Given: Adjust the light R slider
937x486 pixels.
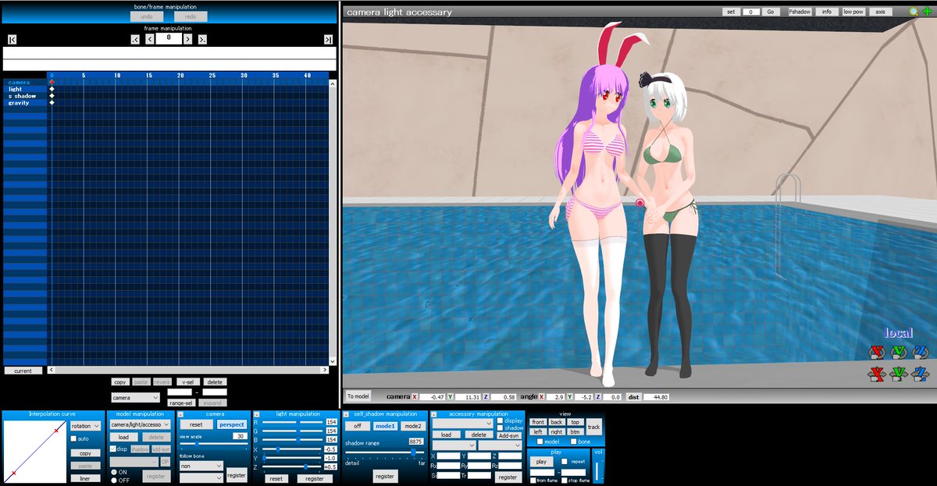Looking at the screenshot, I should [x=293, y=422].
